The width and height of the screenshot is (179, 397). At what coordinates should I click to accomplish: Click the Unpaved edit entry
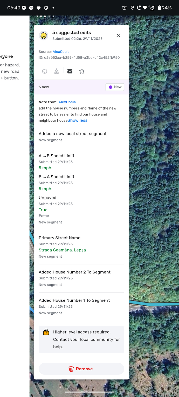pyautogui.click(x=47, y=198)
